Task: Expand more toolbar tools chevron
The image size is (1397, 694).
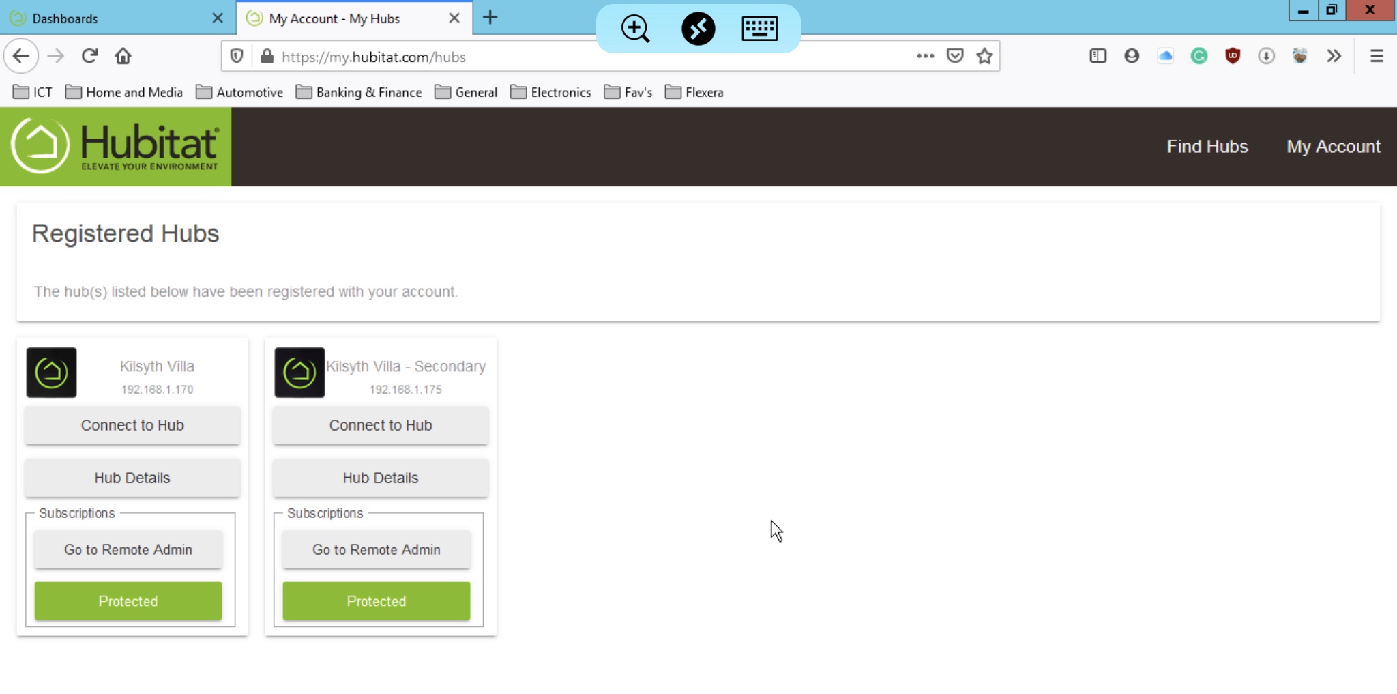Action: pyautogui.click(x=1334, y=56)
